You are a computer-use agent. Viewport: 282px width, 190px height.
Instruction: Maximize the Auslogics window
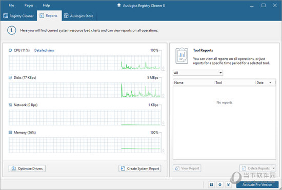click(x=264, y=6)
